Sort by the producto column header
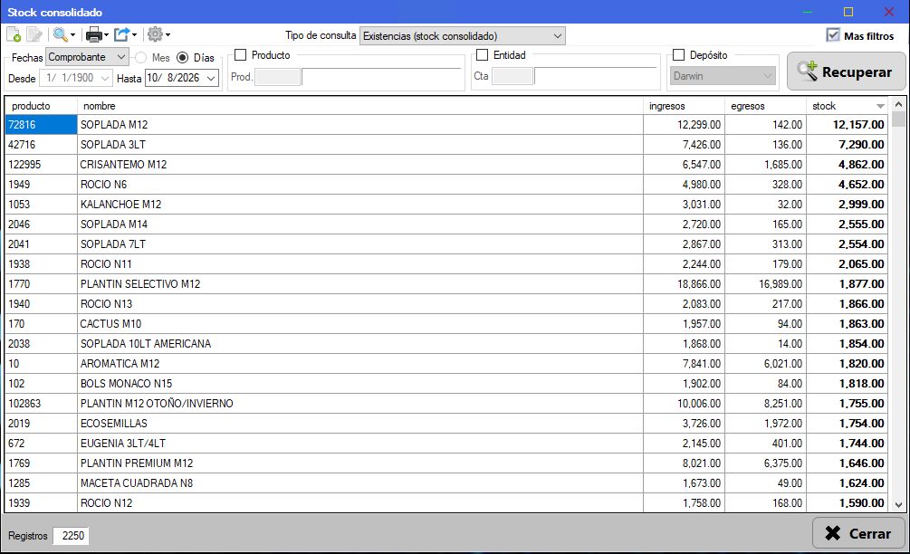The width and height of the screenshot is (910, 554). point(41,106)
